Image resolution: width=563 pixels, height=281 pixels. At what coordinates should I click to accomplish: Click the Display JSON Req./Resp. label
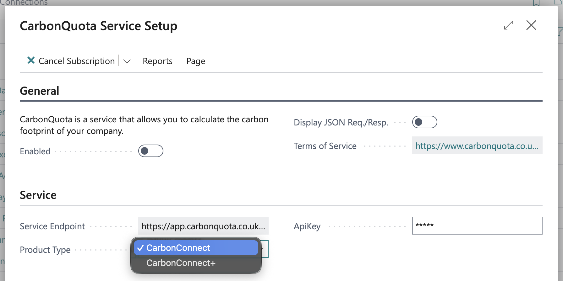tap(341, 122)
